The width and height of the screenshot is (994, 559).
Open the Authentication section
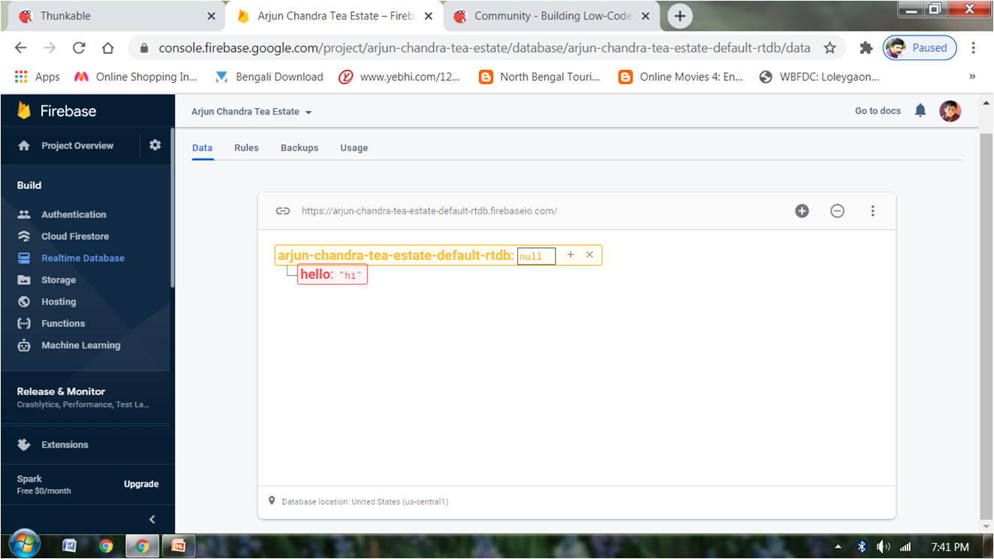pyautogui.click(x=74, y=214)
